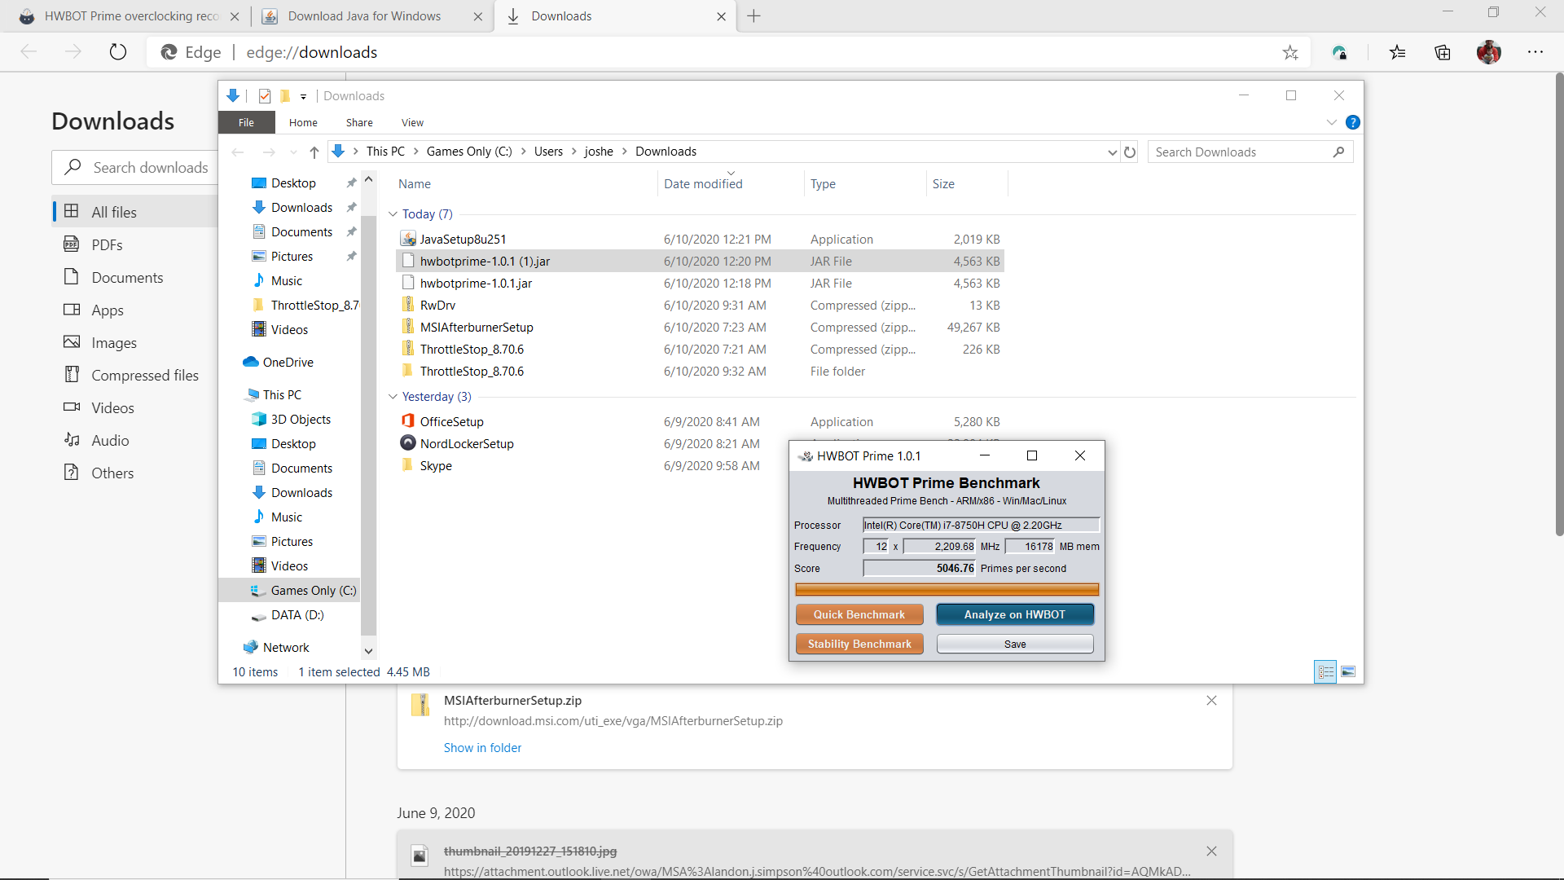Click File Explorer Up arrow icon
This screenshot has height=880, width=1564.
pyautogui.click(x=314, y=152)
